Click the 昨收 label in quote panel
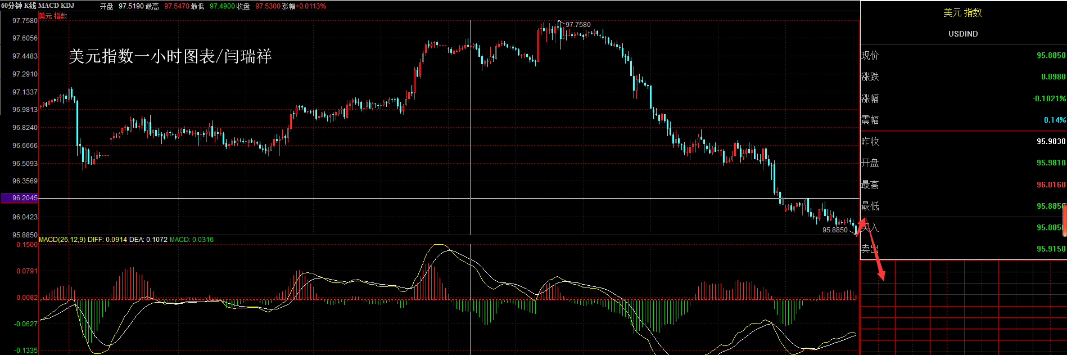Image resolution: width=1067 pixels, height=355 pixels. click(870, 141)
